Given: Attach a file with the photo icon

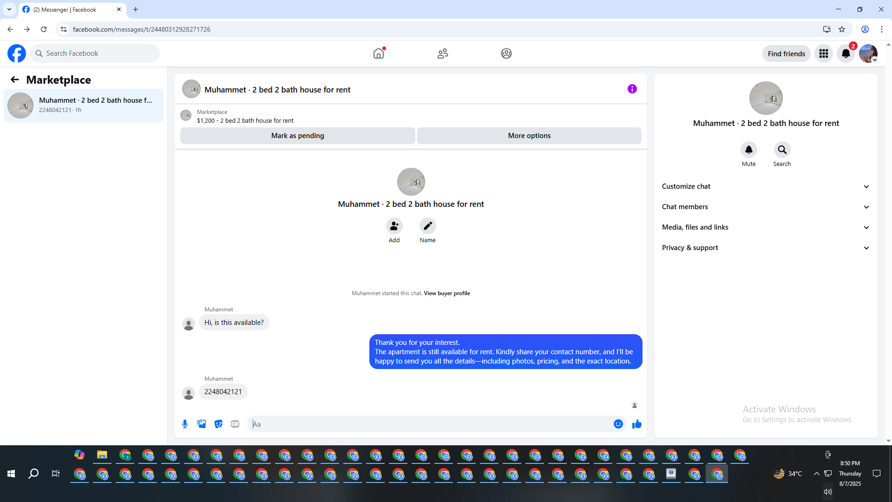Looking at the screenshot, I should click(202, 424).
